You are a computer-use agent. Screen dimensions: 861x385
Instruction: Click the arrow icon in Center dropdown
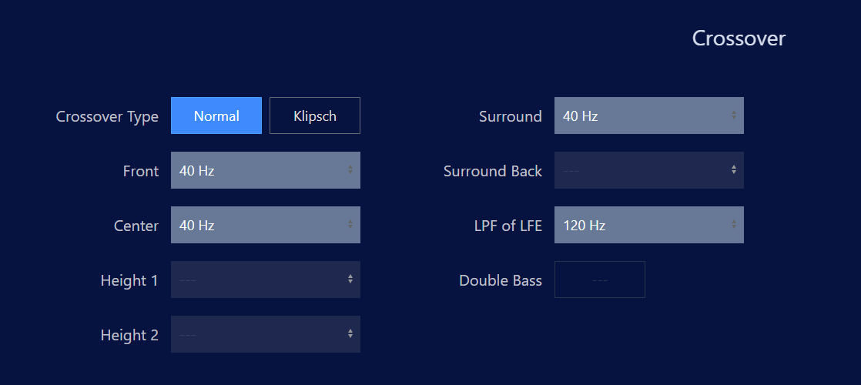[x=350, y=225]
